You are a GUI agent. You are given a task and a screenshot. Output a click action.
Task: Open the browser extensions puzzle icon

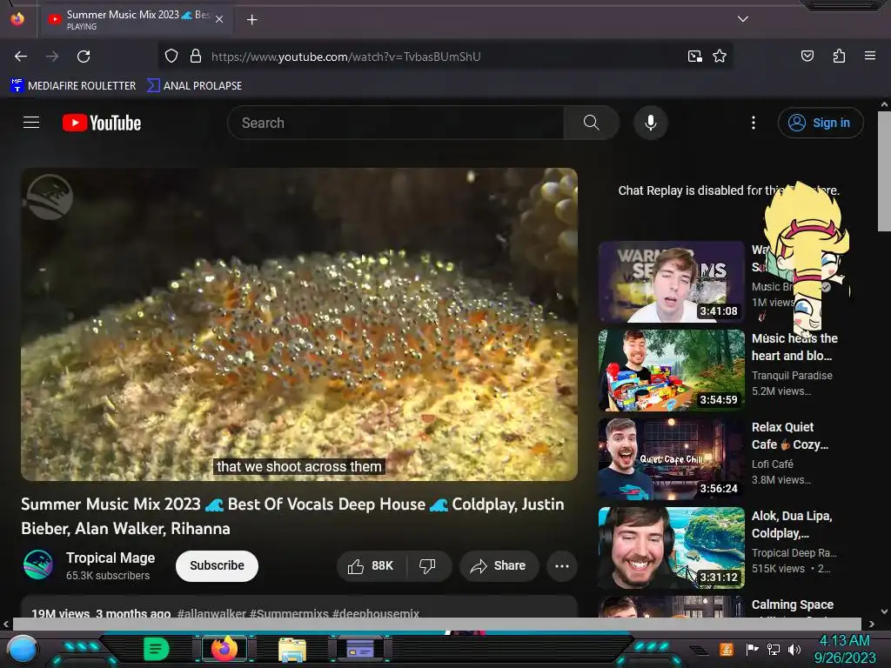839,56
